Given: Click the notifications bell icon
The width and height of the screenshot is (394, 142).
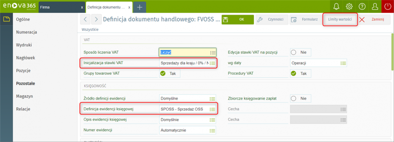Looking at the screenshot, I should click(336, 7).
